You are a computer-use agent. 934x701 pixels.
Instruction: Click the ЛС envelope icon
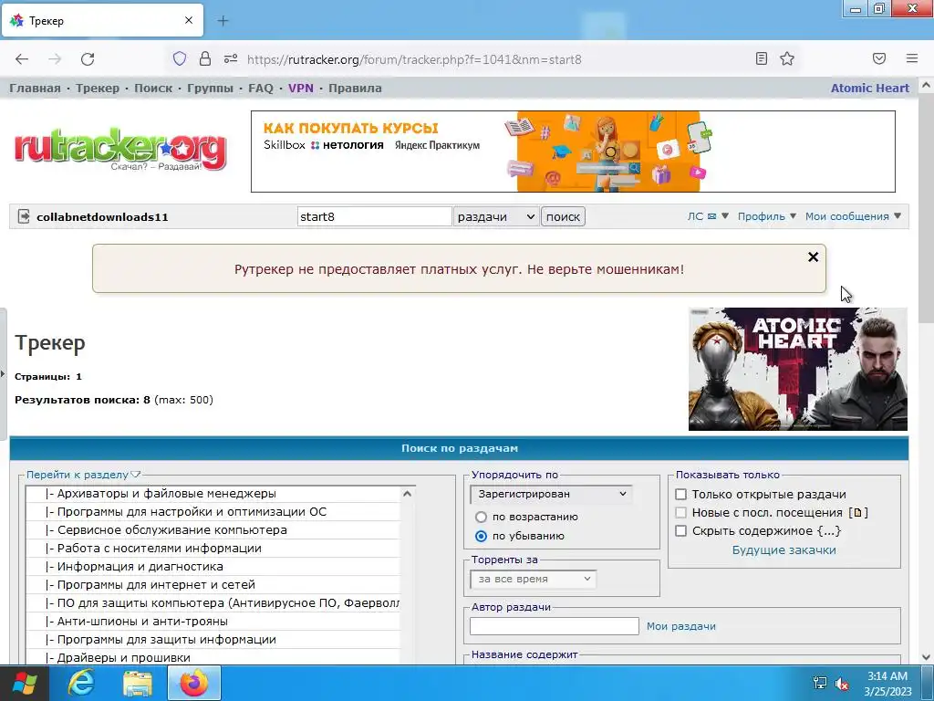711,216
